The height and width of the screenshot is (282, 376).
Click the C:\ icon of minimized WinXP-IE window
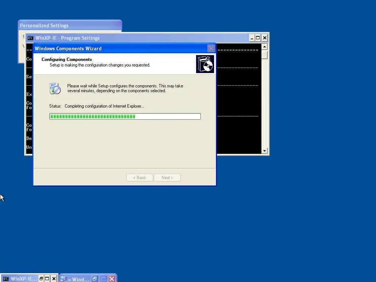(6, 279)
